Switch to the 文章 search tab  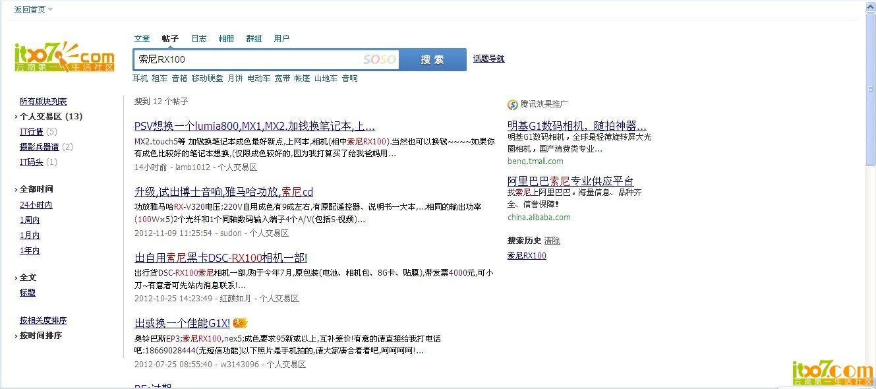click(x=142, y=39)
